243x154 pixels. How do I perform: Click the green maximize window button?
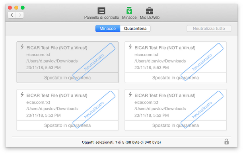pos(23,8)
